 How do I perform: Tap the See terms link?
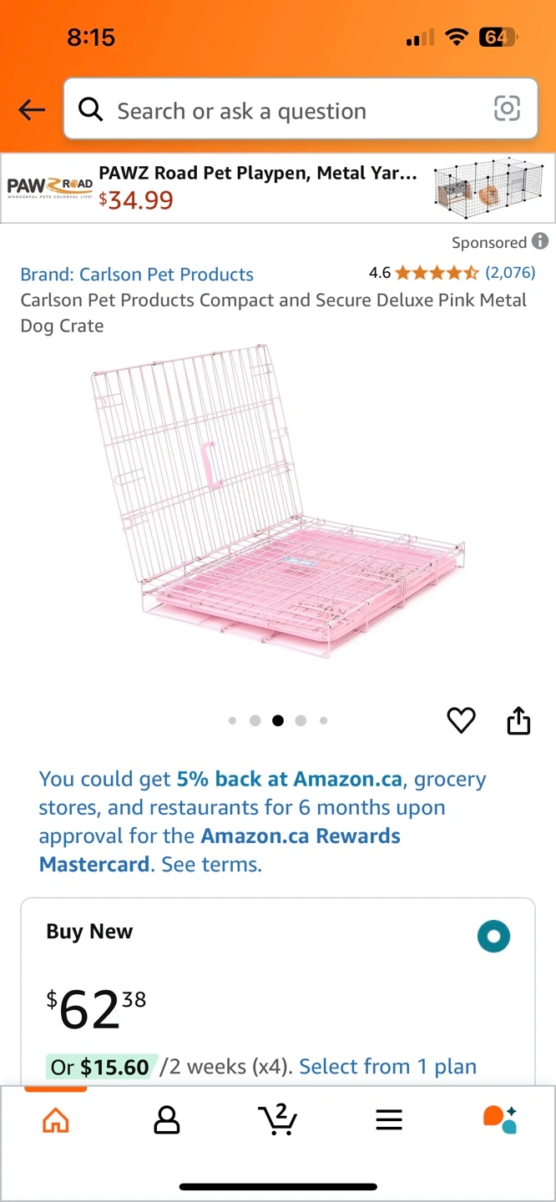click(x=211, y=864)
